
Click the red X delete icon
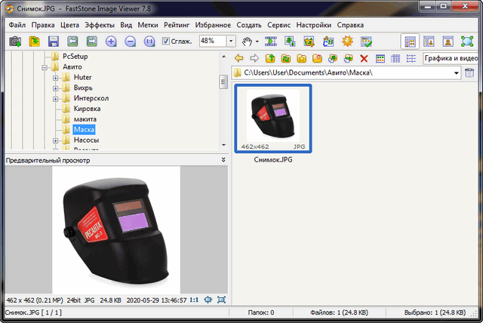pos(364,59)
